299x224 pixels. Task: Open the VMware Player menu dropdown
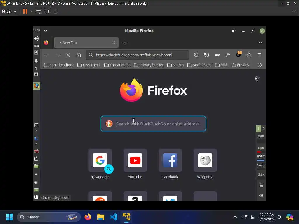9,11
